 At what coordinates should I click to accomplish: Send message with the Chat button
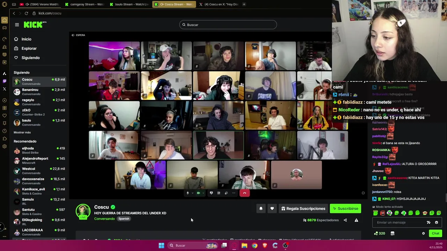click(435, 233)
